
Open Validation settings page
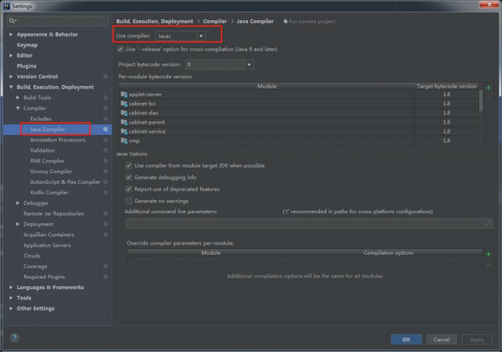coord(42,151)
